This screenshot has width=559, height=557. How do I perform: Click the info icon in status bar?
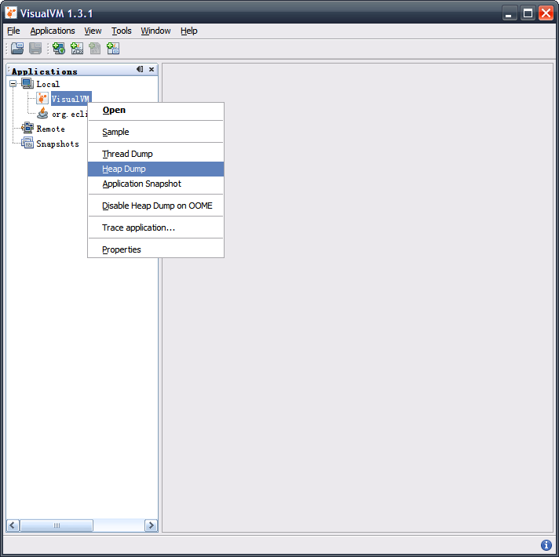546,545
